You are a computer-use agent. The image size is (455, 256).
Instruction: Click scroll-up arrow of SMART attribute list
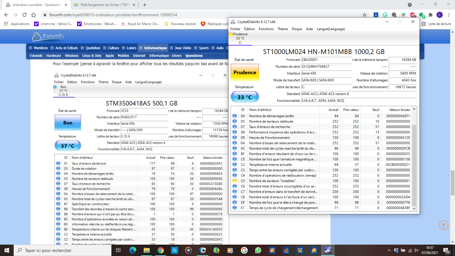[414, 109]
